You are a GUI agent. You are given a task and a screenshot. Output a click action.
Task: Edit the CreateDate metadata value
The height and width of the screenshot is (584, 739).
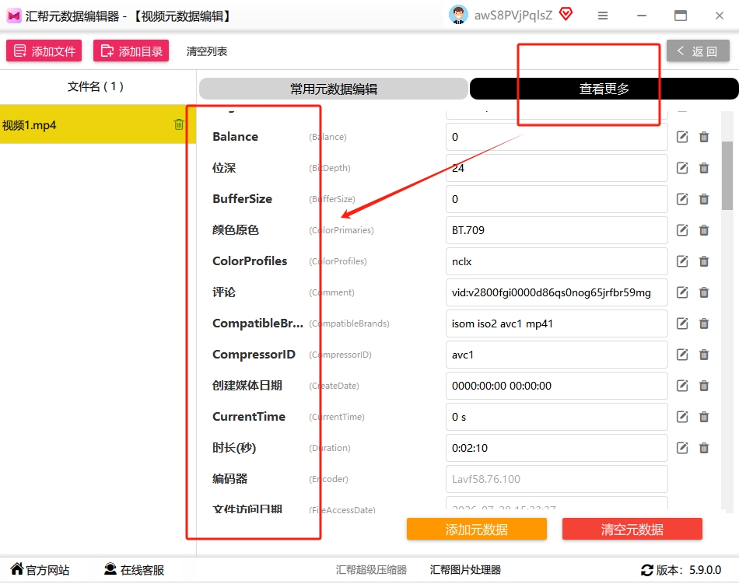coord(682,386)
